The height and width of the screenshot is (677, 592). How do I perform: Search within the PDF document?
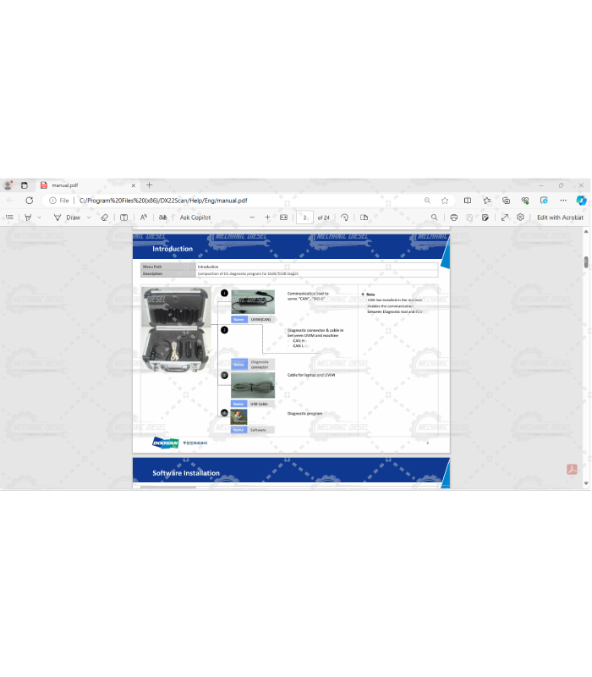tap(435, 217)
